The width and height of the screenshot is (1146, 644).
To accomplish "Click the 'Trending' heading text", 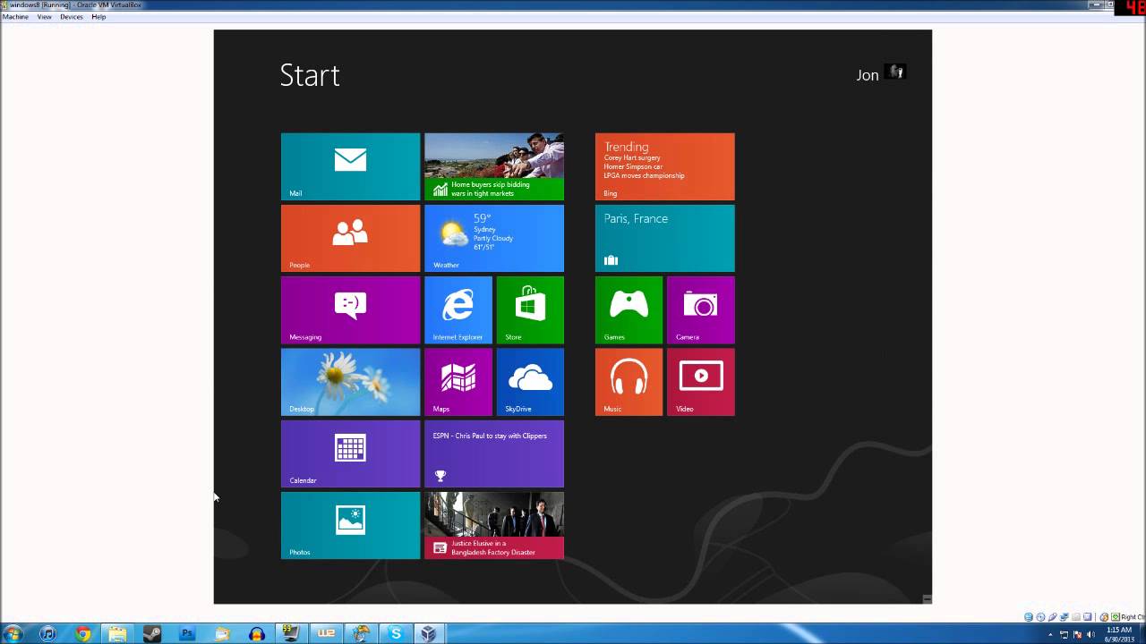I will point(626,147).
